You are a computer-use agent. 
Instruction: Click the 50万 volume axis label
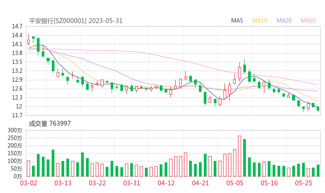pyautogui.click(x=16, y=169)
